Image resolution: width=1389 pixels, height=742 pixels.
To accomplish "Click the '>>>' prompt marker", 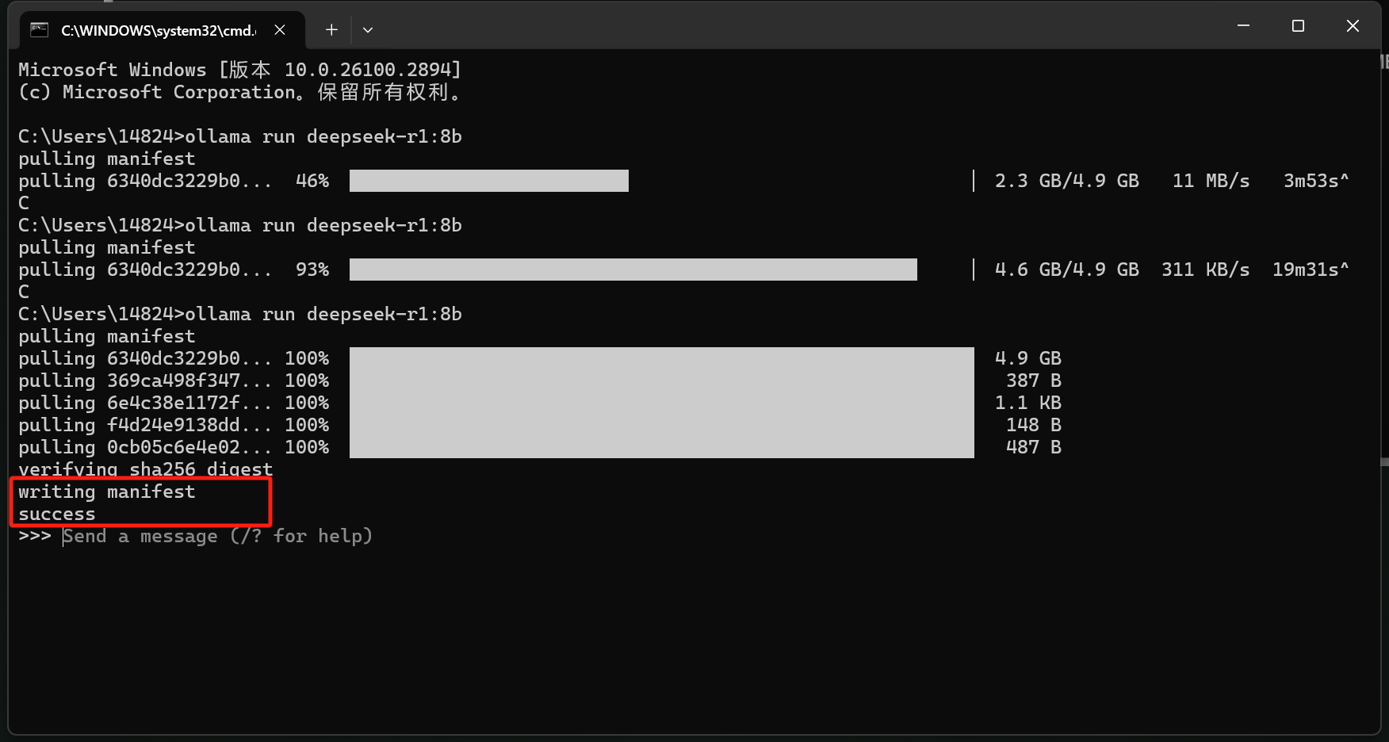I will tap(35, 537).
